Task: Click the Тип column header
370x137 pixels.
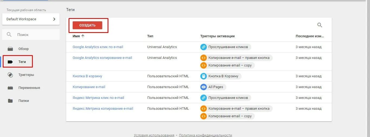Action: point(150,36)
